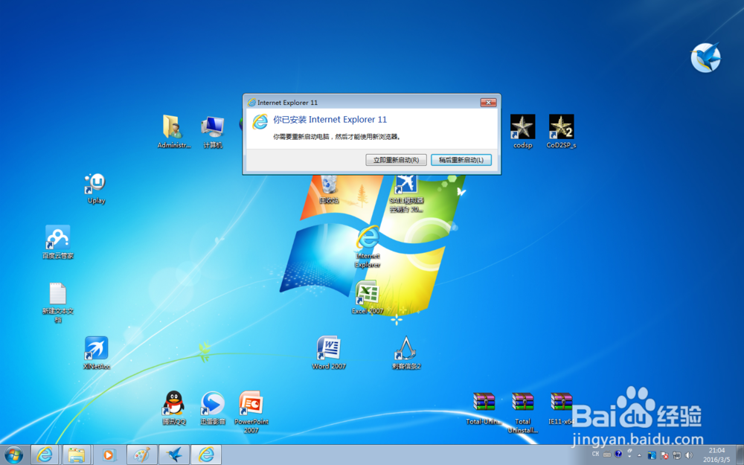Image resolution: width=744 pixels, height=465 pixels.
Task: Select the 新建文本文档 text file icon
Action: click(58, 302)
